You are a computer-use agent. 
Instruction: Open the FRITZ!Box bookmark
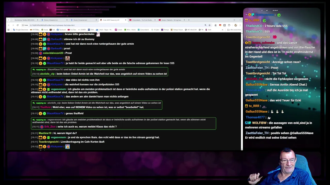click(x=35, y=30)
